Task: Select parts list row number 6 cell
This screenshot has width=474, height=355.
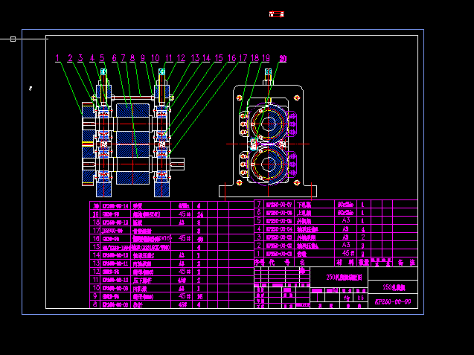Action: pyautogui.click(x=259, y=212)
